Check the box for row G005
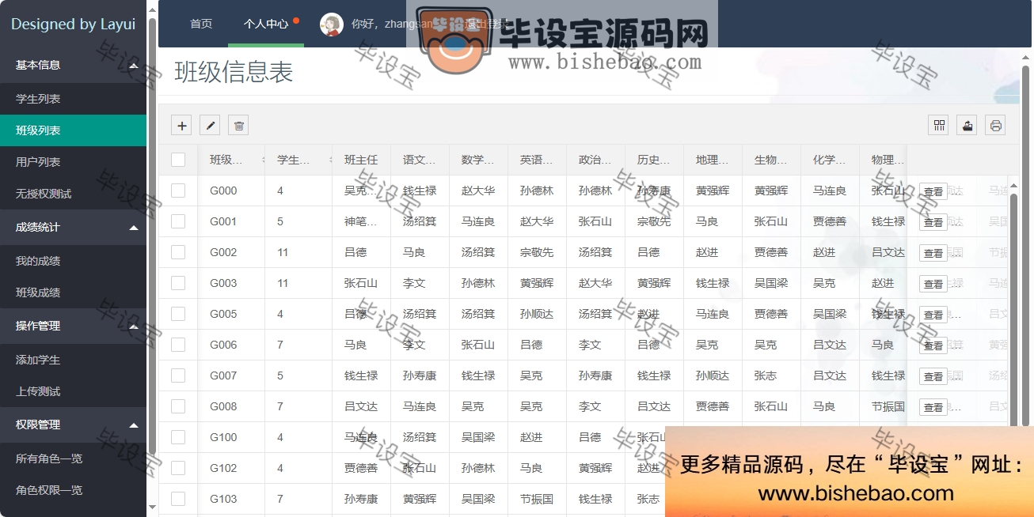Screen dimensions: 1034x517 point(178,314)
